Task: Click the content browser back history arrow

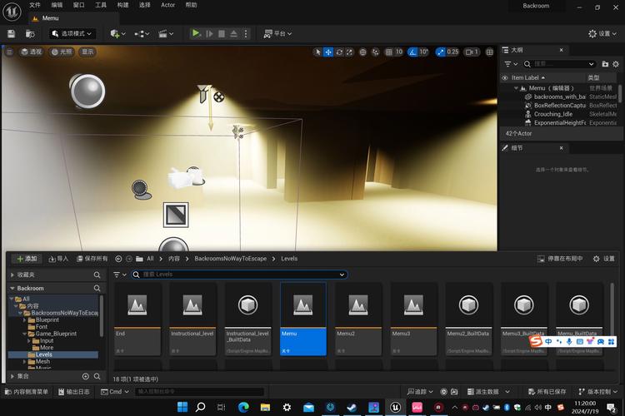Action: pyautogui.click(x=118, y=259)
